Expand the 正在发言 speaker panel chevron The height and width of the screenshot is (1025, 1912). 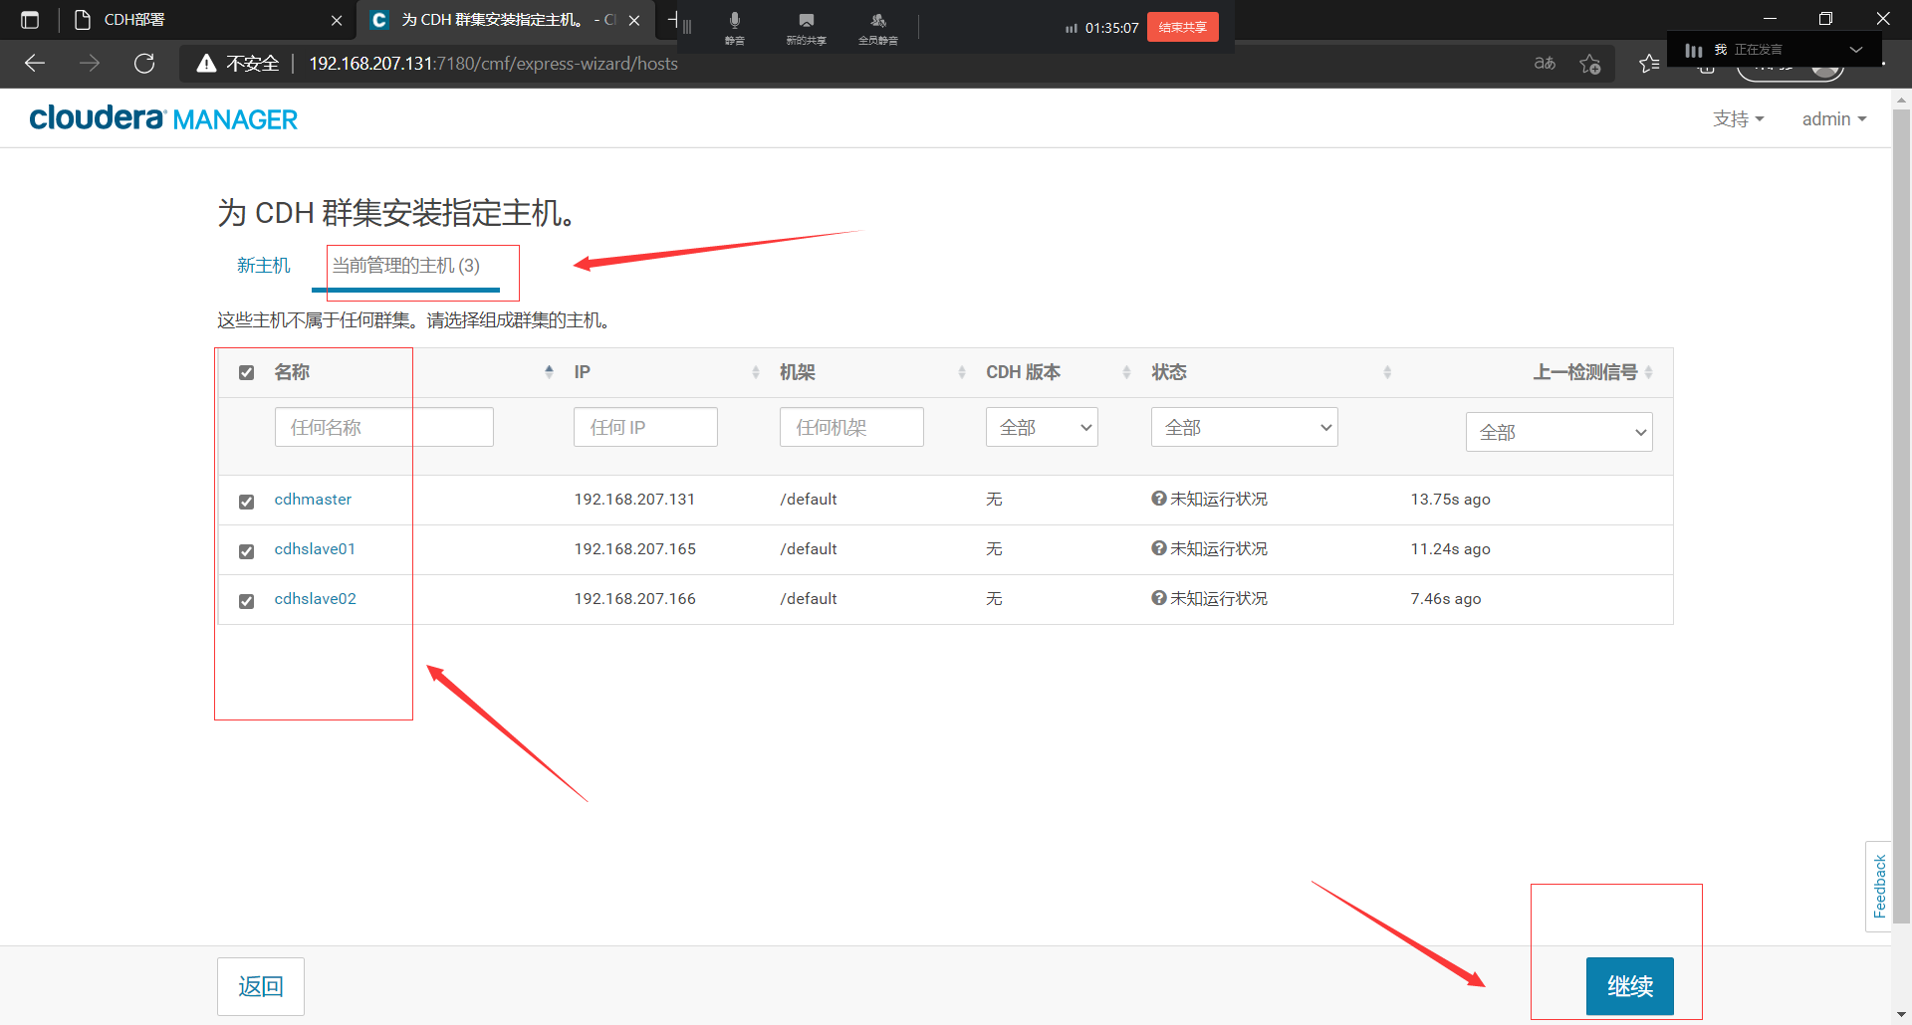pyautogui.click(x=1856, y=50)
